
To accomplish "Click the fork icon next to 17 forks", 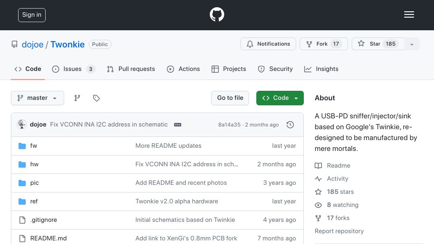I will (318, 218).
